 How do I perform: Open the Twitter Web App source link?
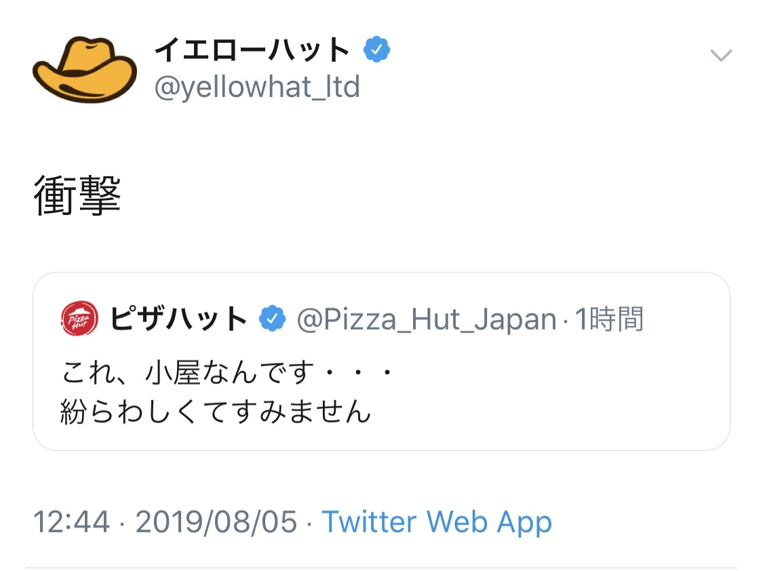point(437,522)
